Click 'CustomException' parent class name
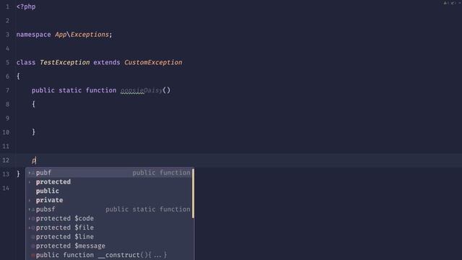462x260 pixels. tap(153, 63)
